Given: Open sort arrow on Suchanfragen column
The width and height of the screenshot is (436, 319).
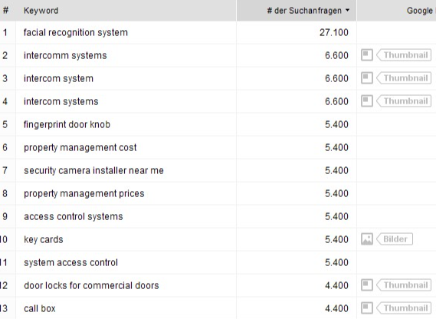Looking at the screenshot, I should pos(347,10).
